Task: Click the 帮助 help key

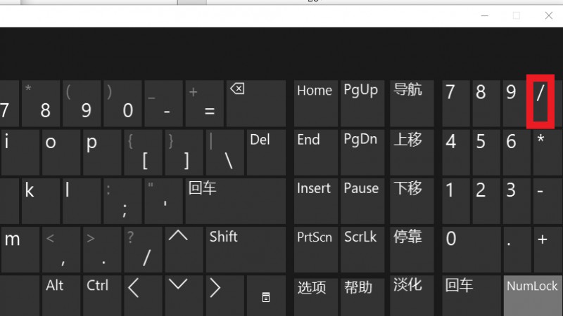Action: (x=362, y=296)
